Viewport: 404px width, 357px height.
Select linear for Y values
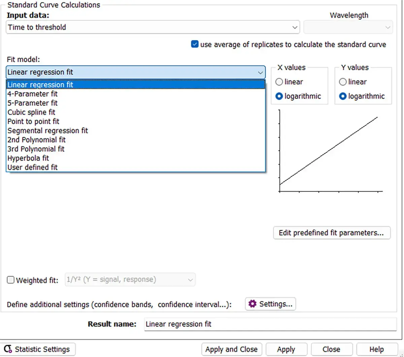click(x=343, y=82)
